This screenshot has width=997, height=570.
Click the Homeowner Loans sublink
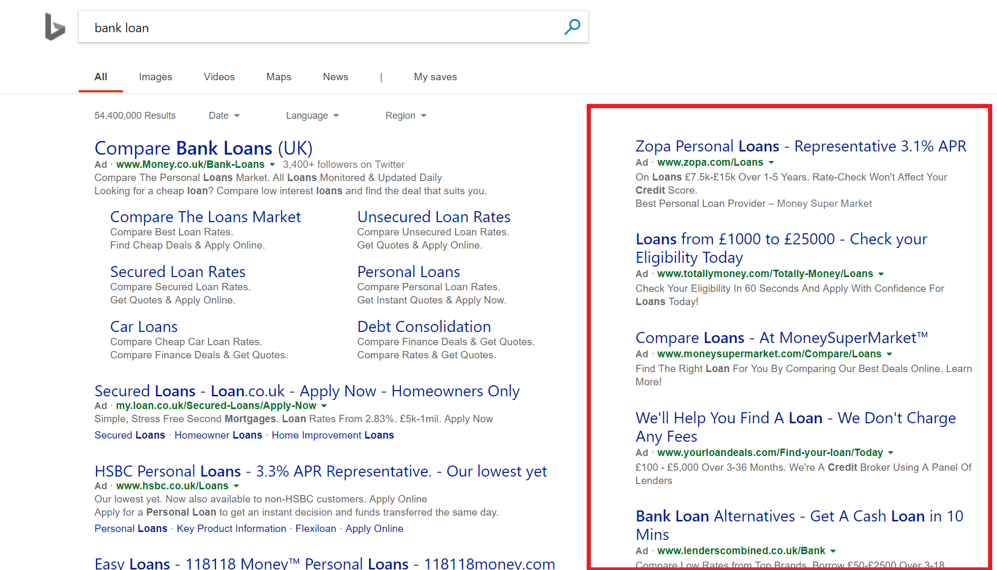218,435
